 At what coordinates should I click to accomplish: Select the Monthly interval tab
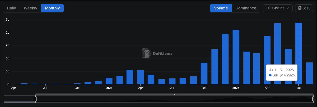52,8
